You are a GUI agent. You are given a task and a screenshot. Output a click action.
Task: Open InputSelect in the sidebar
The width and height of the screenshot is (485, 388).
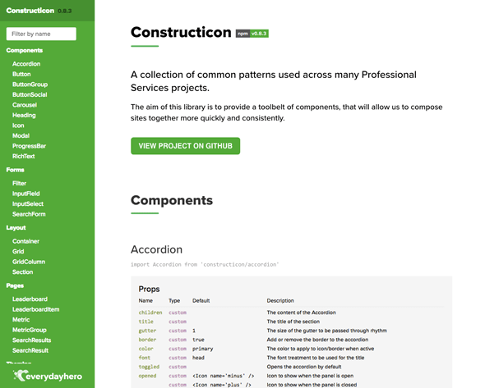(x=28, y=203)
